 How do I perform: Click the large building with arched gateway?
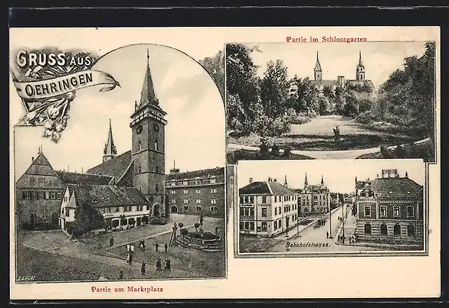click(x=195, y=193)
